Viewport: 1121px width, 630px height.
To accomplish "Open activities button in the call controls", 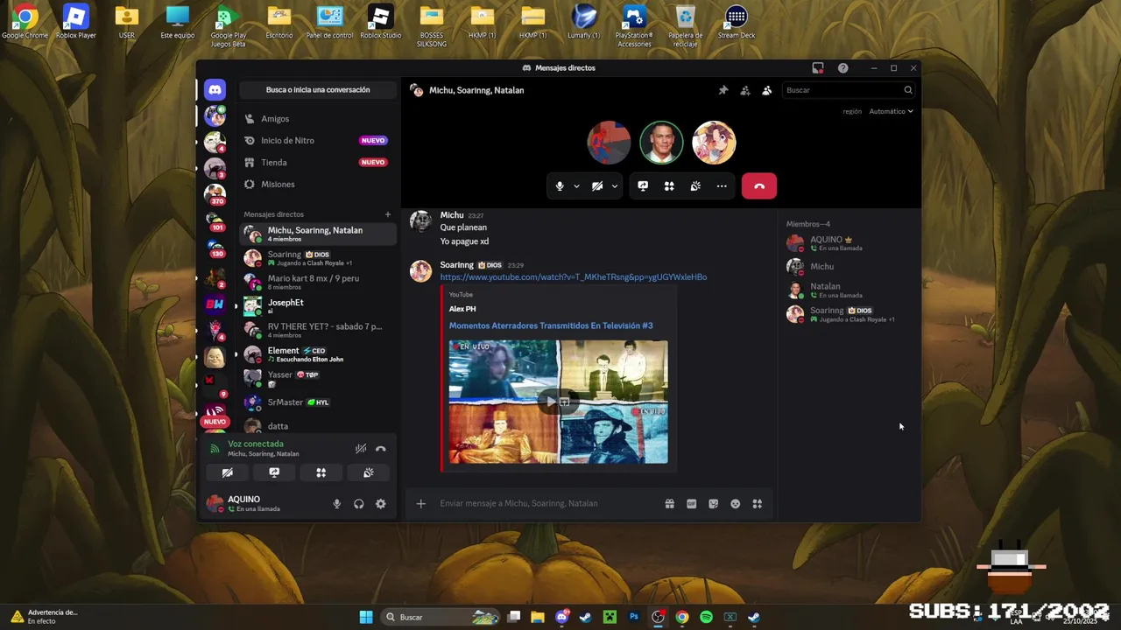I will click(x=669, y=185).
